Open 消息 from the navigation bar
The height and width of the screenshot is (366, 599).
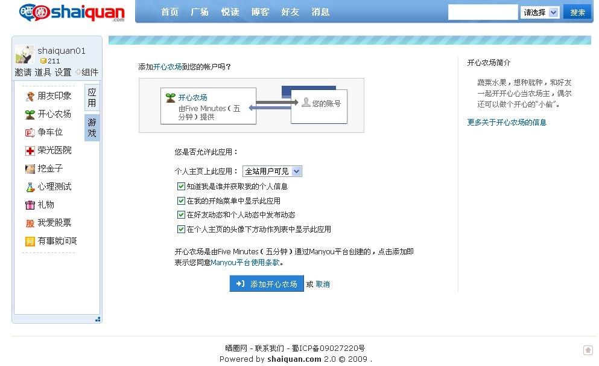click(x=320, y=12)
